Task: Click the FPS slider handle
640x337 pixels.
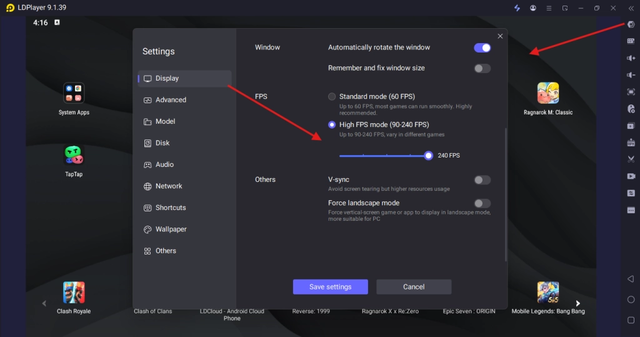Action: tap(428, 155)
